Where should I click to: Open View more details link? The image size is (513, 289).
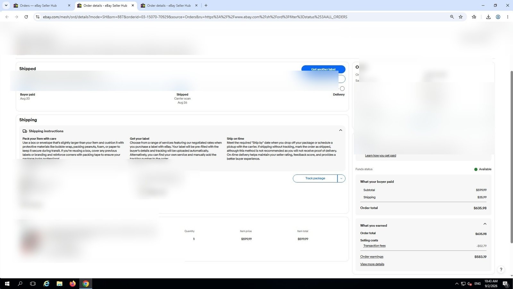(372, 264)
